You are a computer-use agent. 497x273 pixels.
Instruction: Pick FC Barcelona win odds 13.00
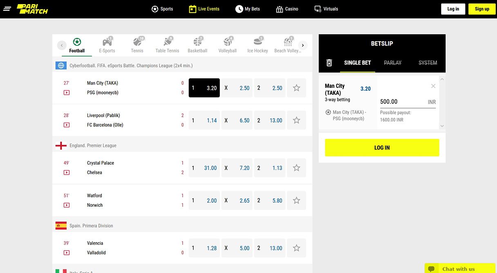point(270,120)
